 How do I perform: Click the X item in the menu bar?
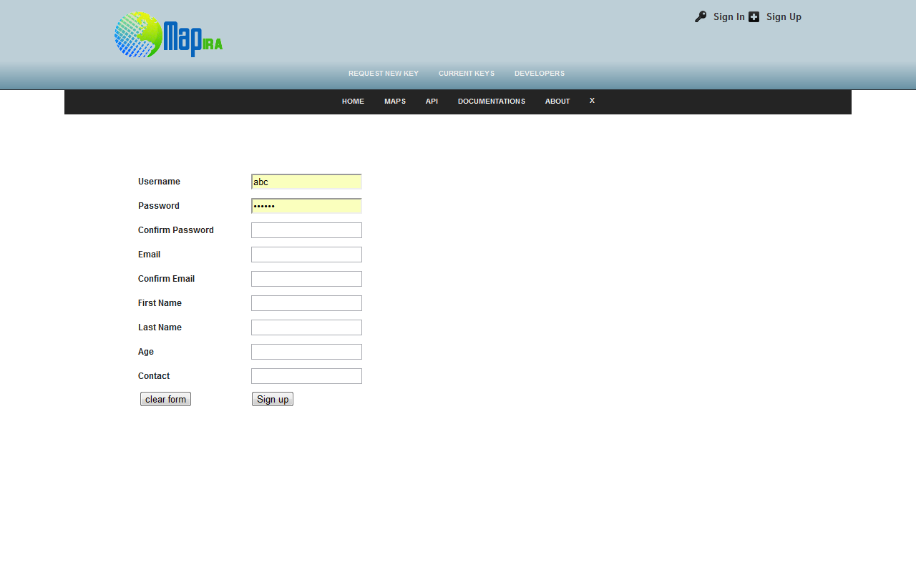point(592,101)
